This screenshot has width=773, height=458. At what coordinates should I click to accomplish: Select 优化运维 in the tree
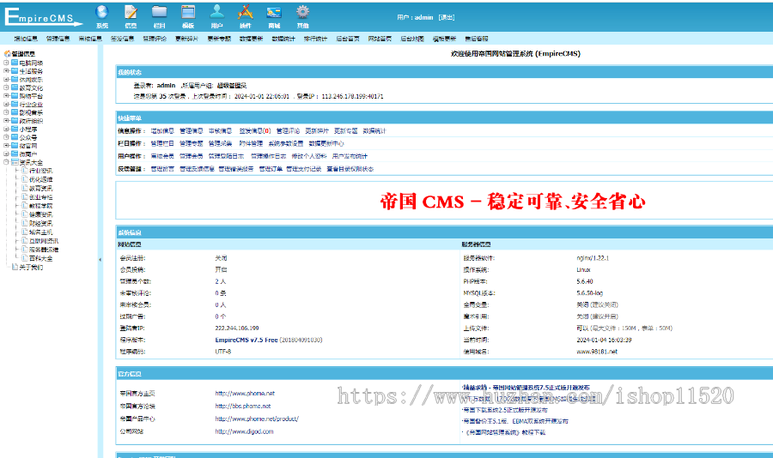coord(41,179)
